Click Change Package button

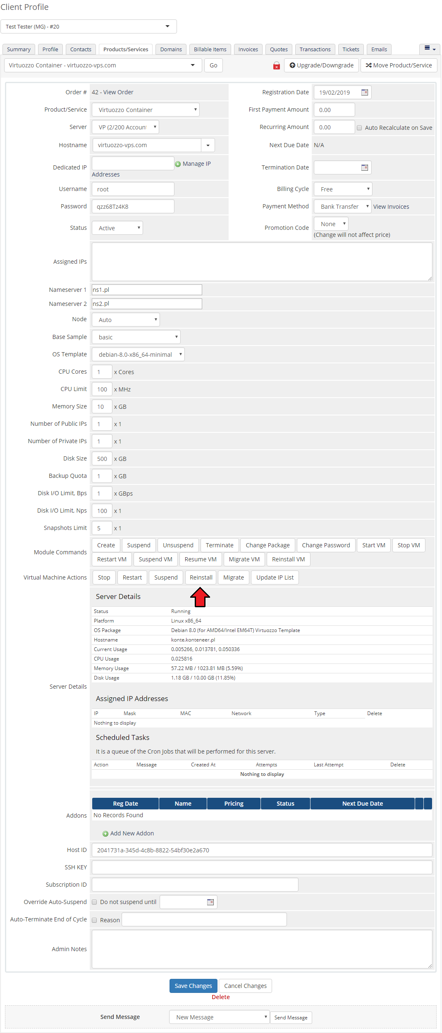[268, 545]
